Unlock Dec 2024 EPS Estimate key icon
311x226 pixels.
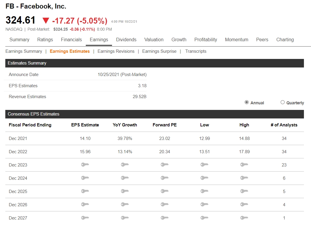[85, 178]
